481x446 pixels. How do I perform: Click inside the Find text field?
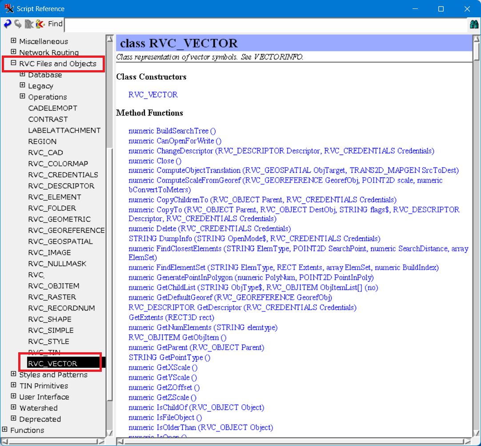(x=267, y=24)
